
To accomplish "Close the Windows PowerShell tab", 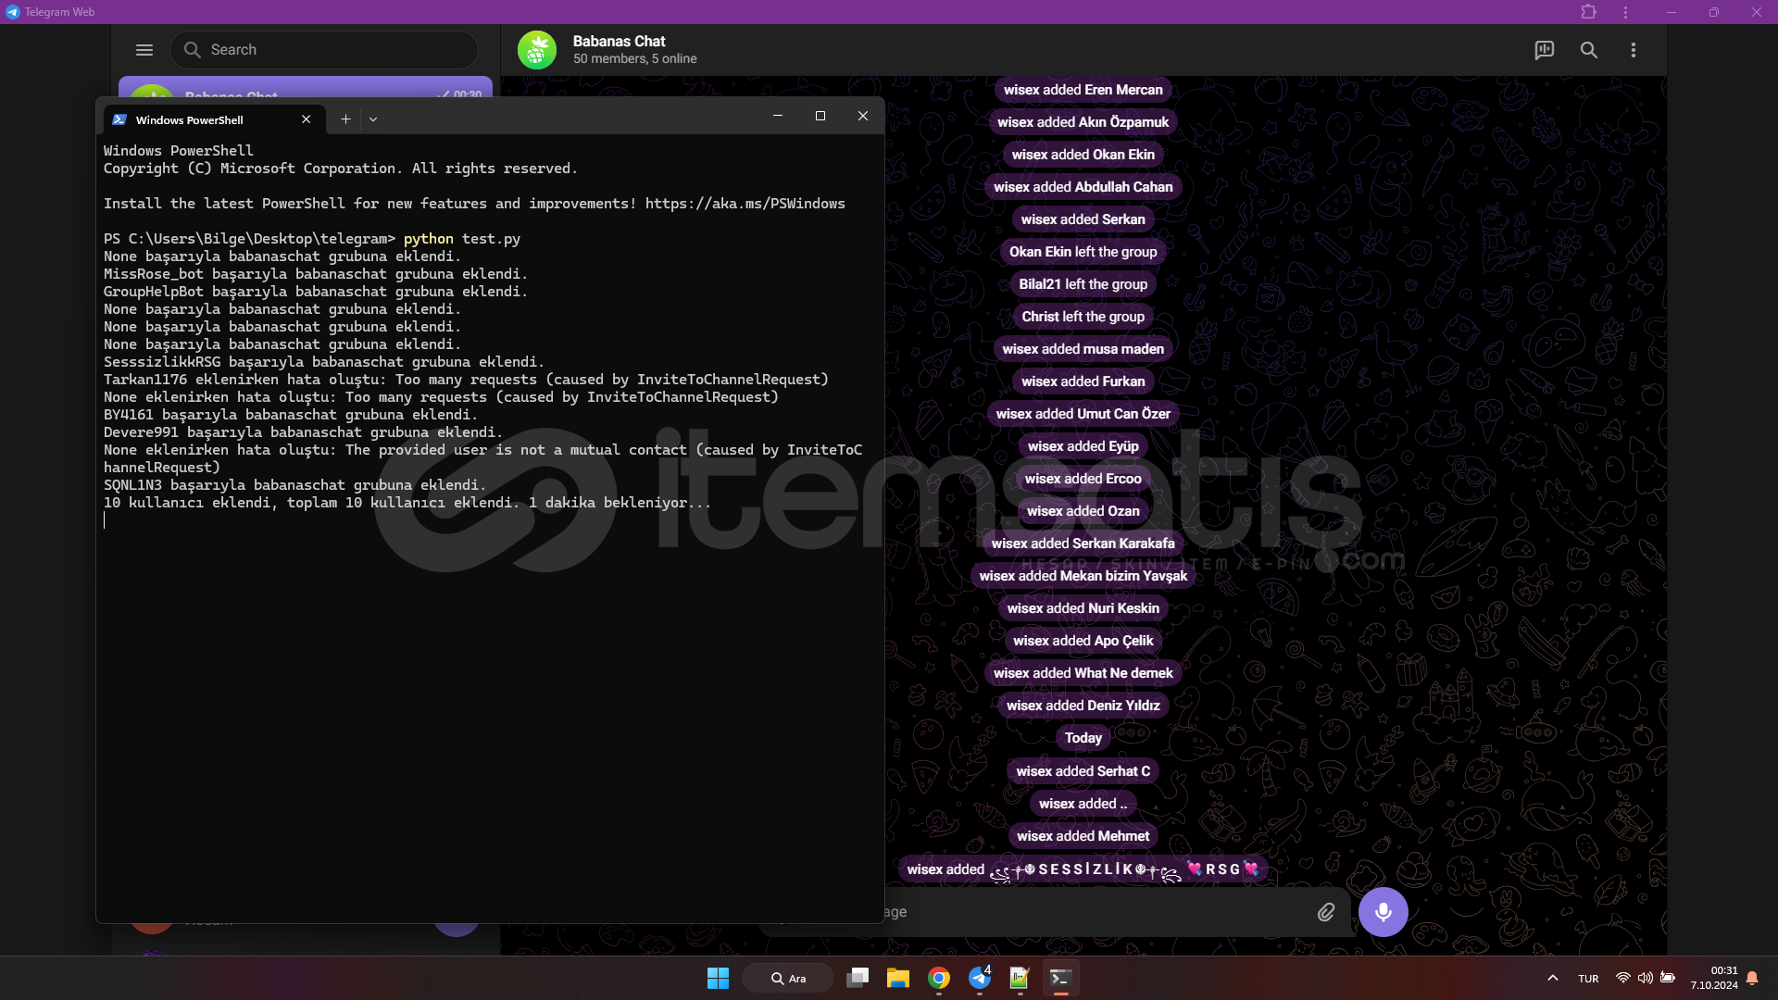I will [x=306, y=119].
